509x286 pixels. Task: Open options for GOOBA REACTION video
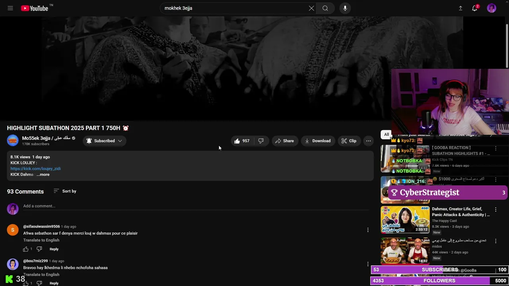pyautogui.click(x=495, y=148)
